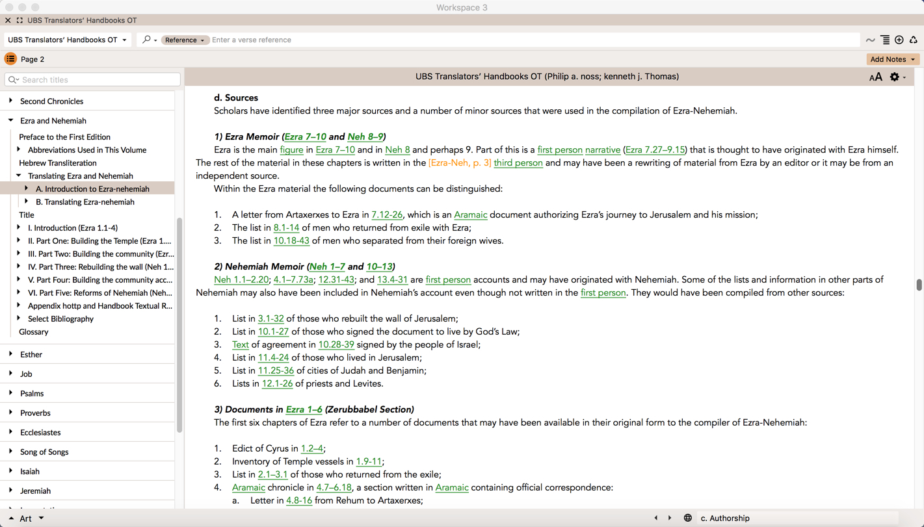The height and width of the screenshot is (527, 924).
Task: Open the Art dropdown arrow at the bottom
Action: coord(41,518)
